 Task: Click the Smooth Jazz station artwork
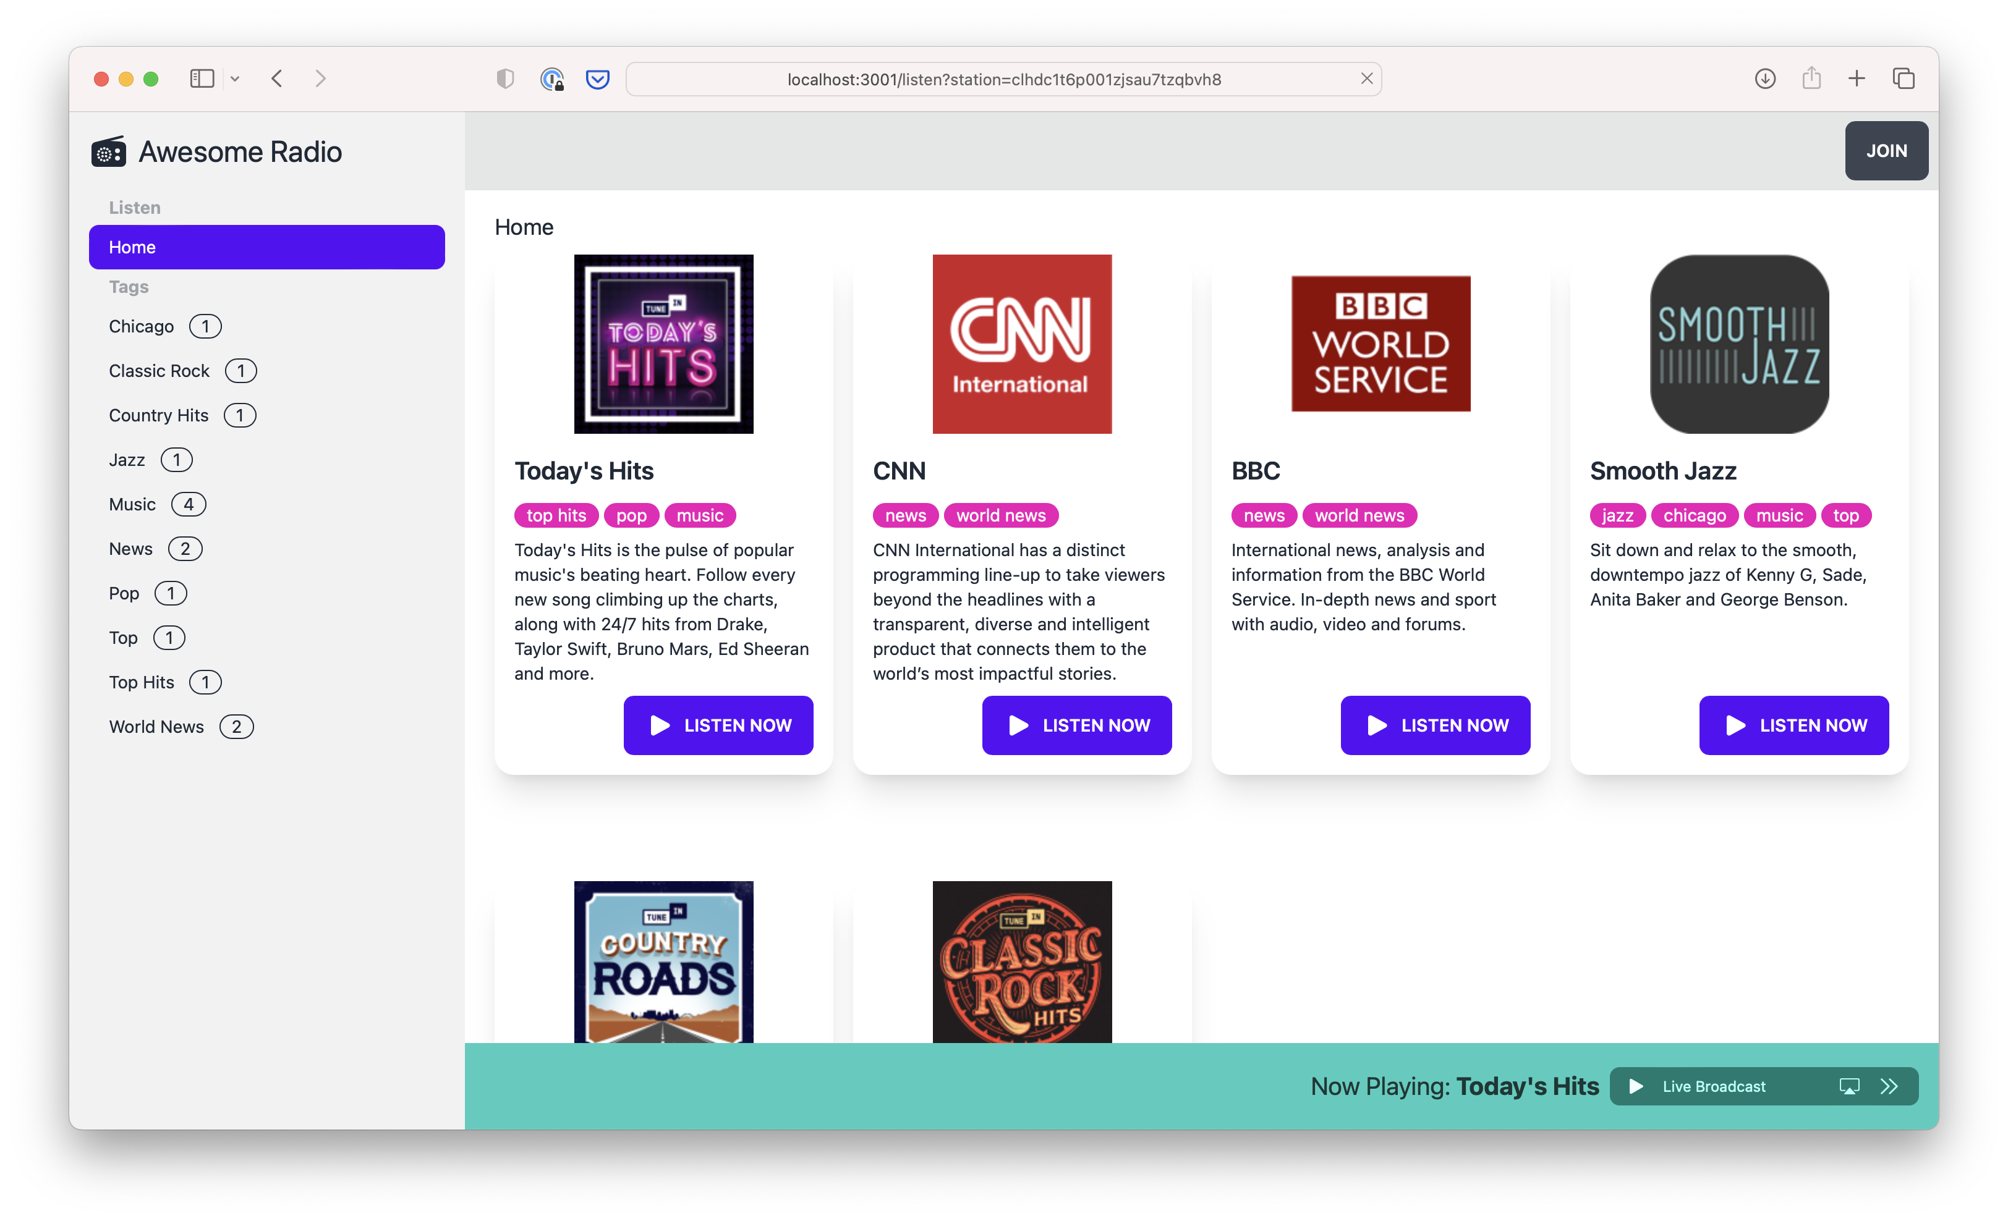[1738, 344]
